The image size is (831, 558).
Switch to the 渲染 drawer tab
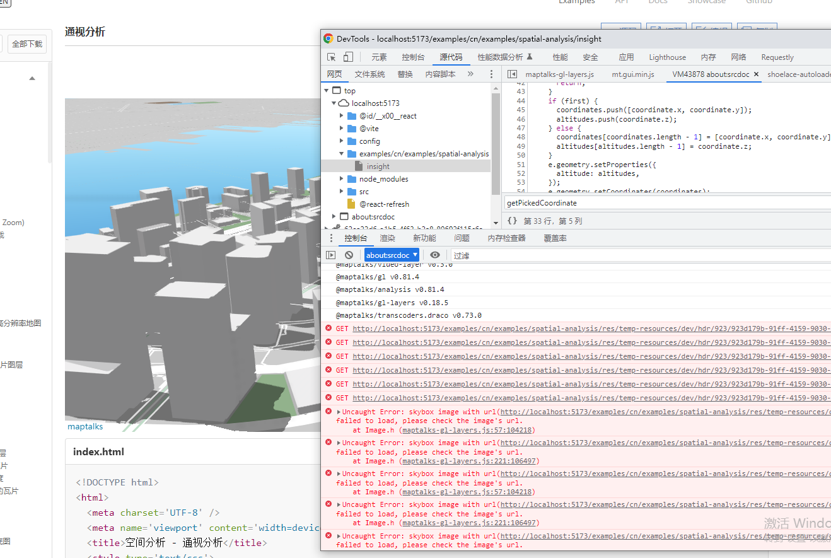(388, 238)
